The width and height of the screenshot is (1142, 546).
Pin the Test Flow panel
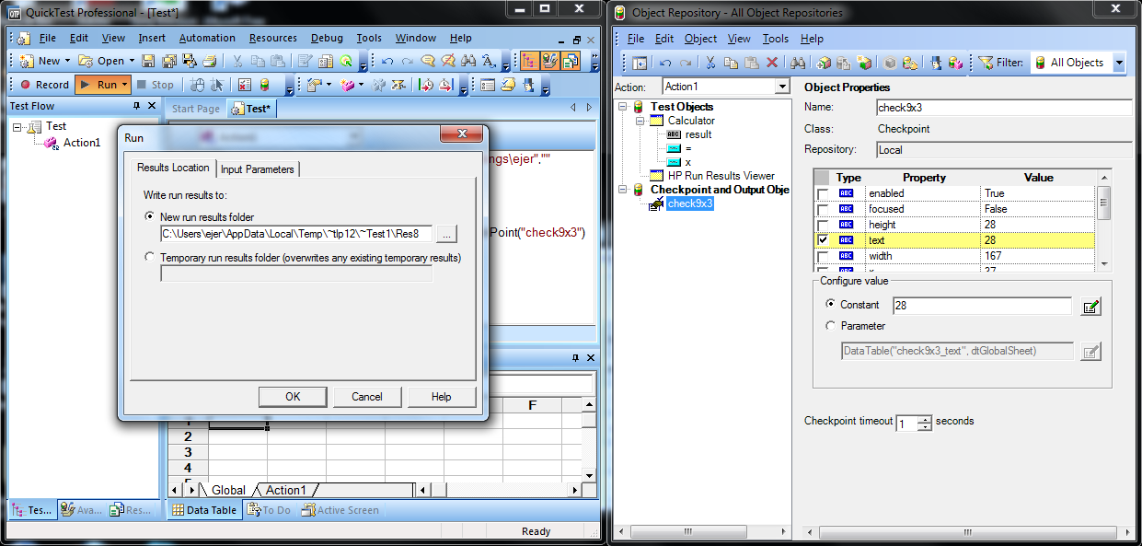point(137,107)
